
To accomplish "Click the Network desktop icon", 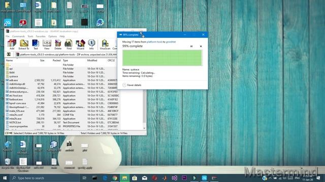I will click(x=8, y=146).
